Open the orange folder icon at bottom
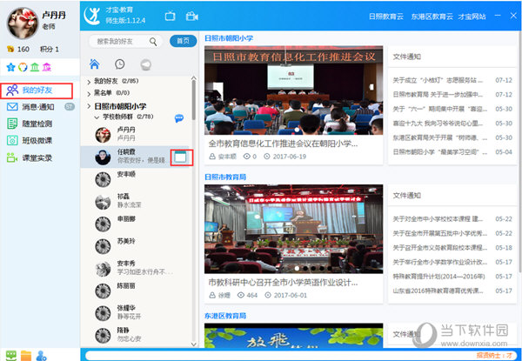This screenshot has height=361, width=522. [x=26, y=355]
